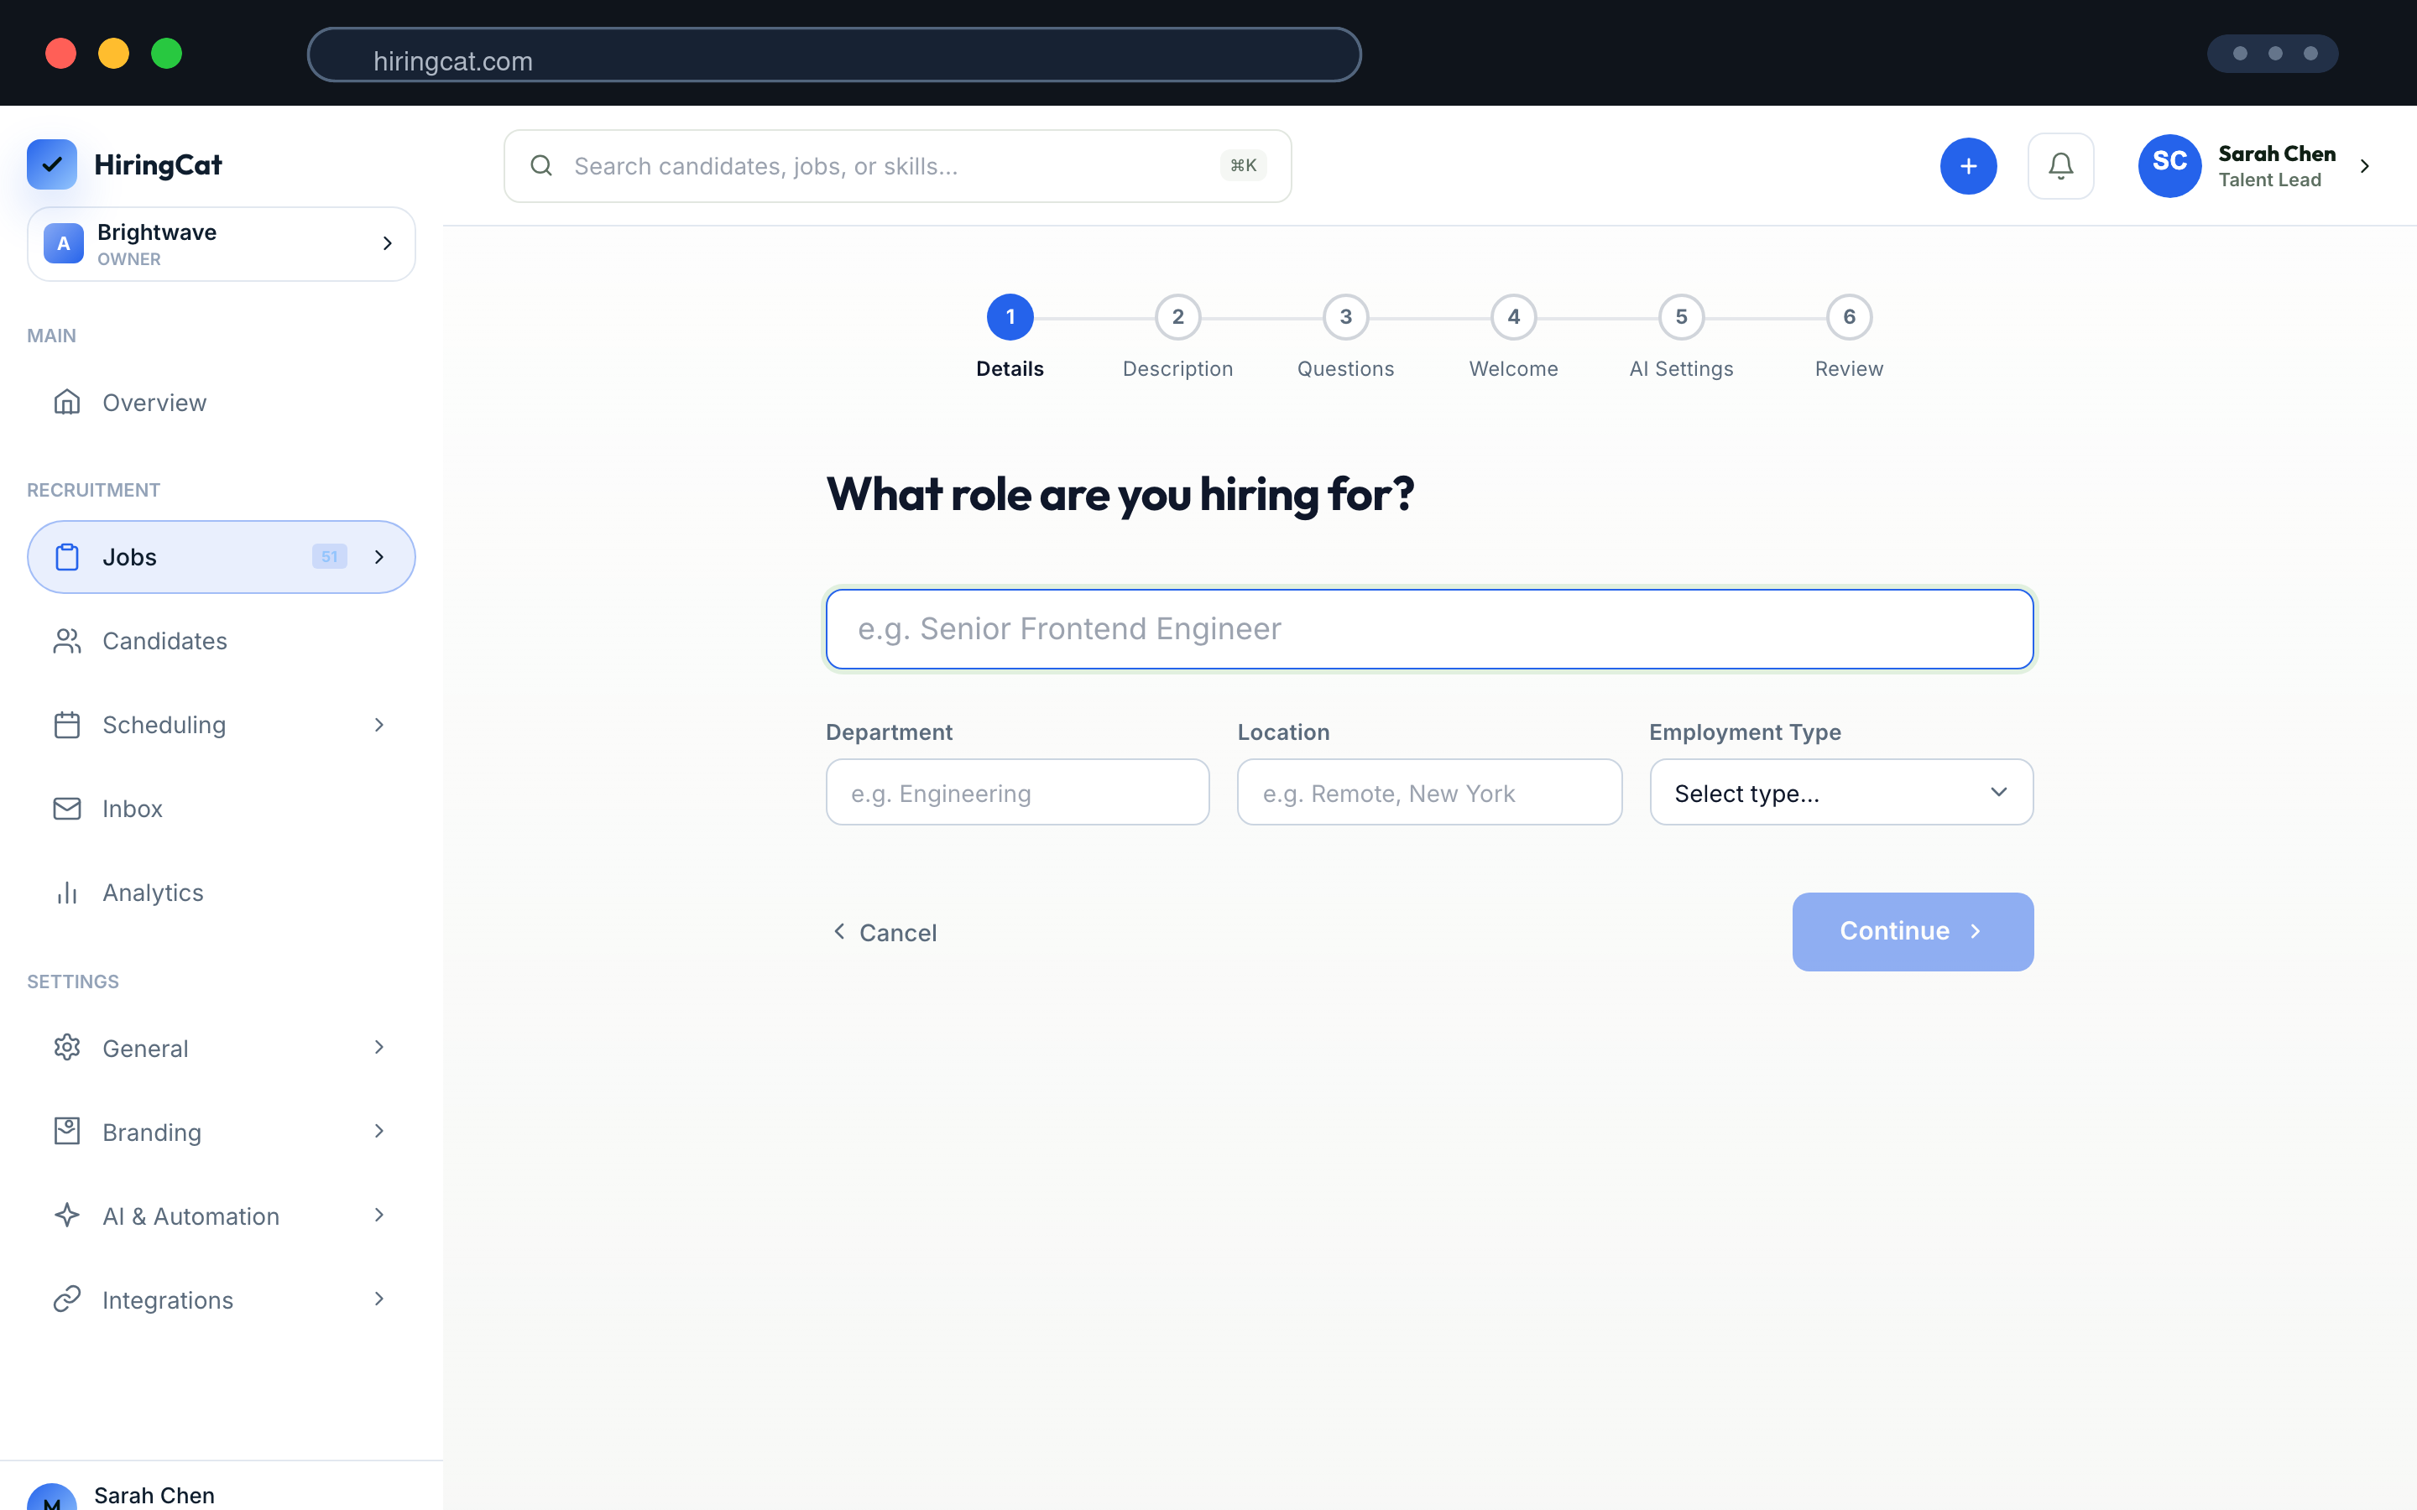Open Analytics in the sidebar
The image size is (2417, 1510).
click(221, 893)
